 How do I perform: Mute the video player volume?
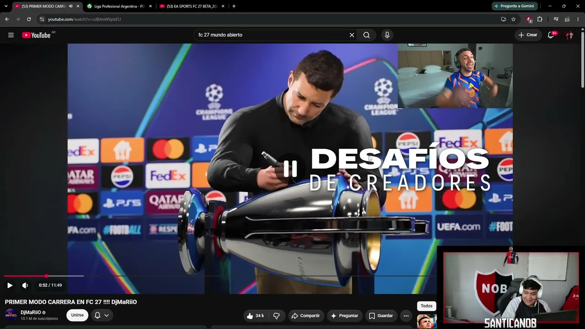pyautogui.click(x=25, y=285)
